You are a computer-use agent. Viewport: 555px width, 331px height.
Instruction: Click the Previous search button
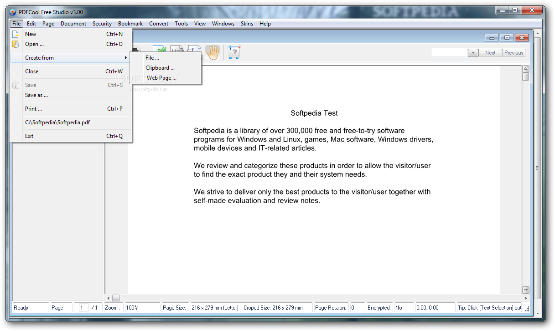514,53
